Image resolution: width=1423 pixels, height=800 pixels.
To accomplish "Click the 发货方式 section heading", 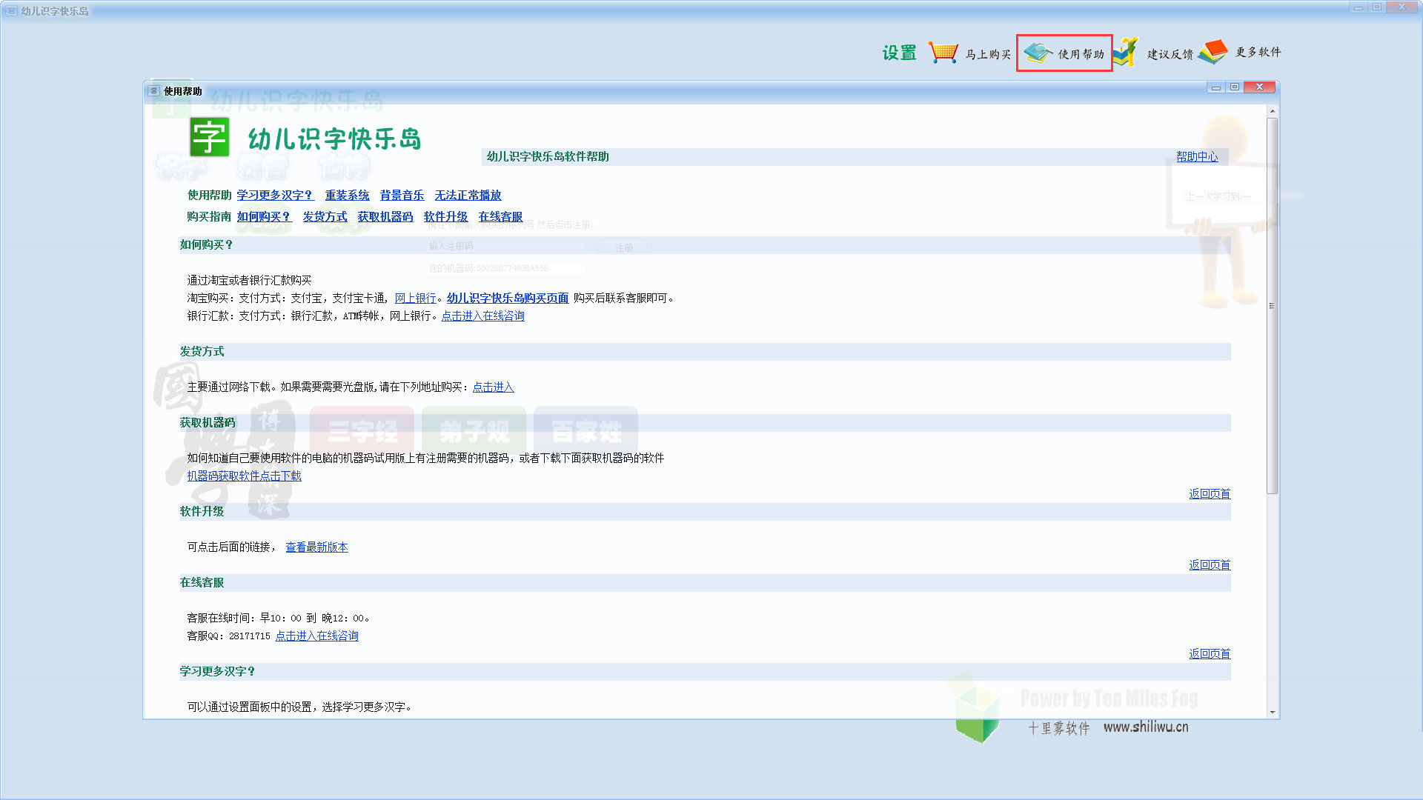I will point(202,351).
